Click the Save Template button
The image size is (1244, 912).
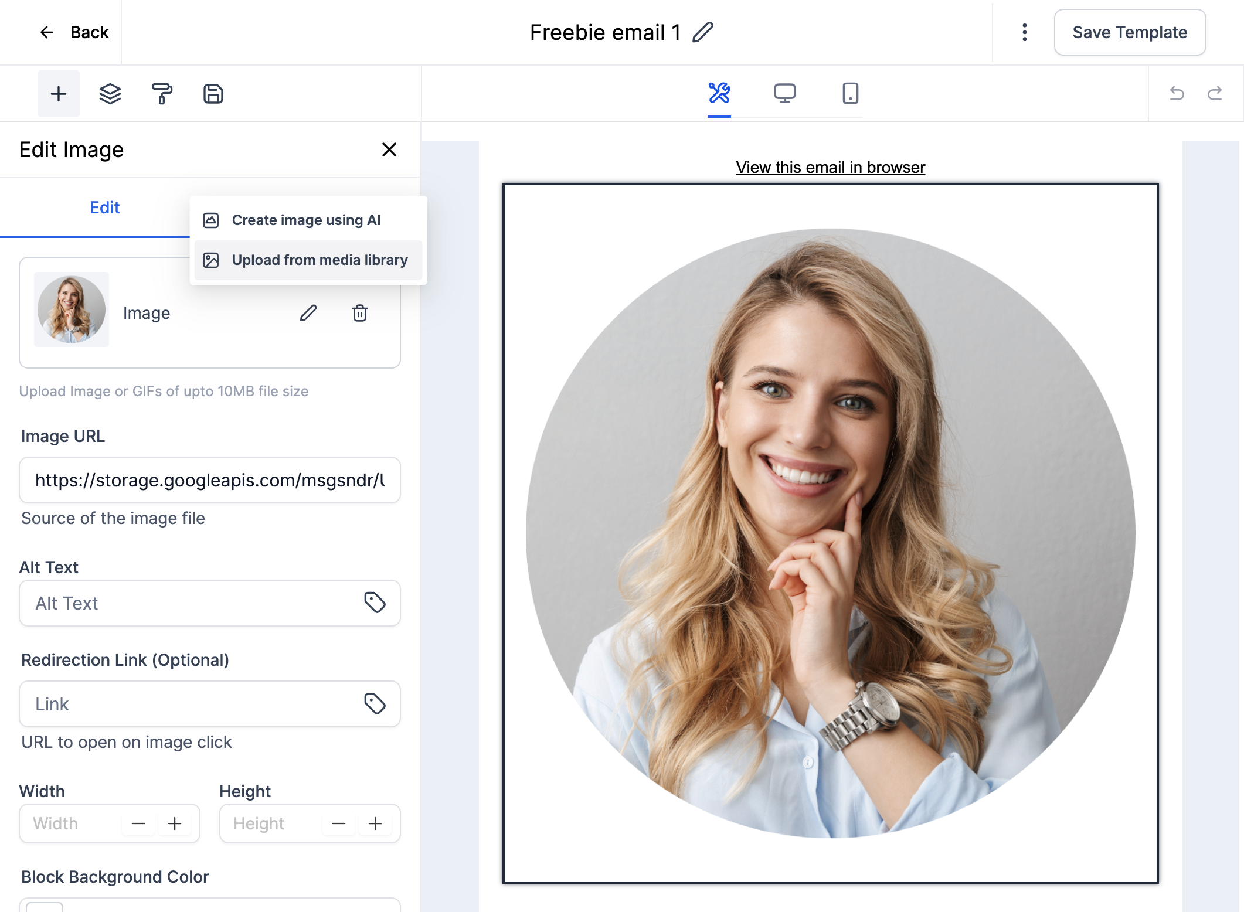1130,32
